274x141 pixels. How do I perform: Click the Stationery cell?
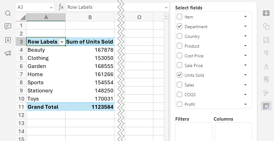(x=46, y=91)
